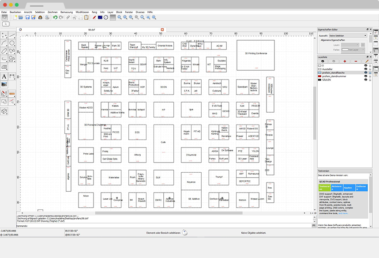Open the Bemassung menu
The width and height of the screenshot is (379, 258).
tap(67, 12)
